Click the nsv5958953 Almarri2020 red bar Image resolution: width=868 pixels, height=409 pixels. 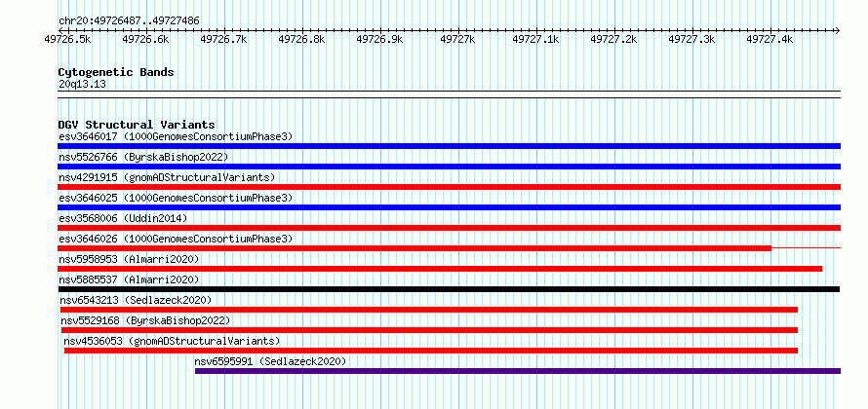pos(440,269)
